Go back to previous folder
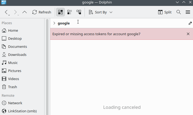 [6, 12]
